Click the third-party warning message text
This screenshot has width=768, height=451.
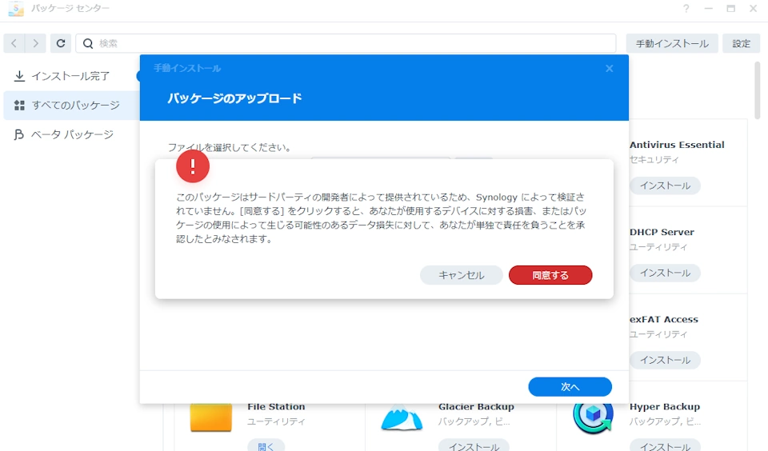click(381, 218)
